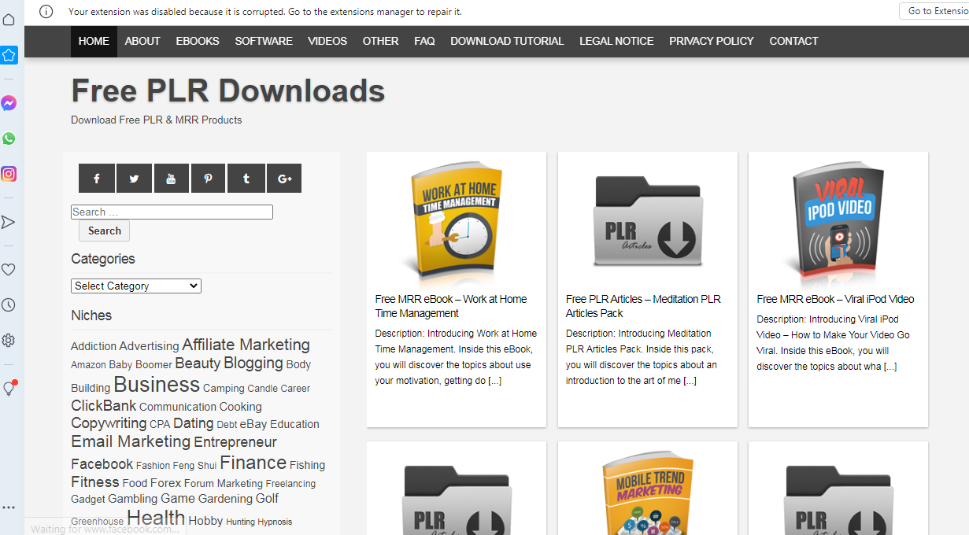
Task: Open the Fitness niche tag
Action: (94, 482)
